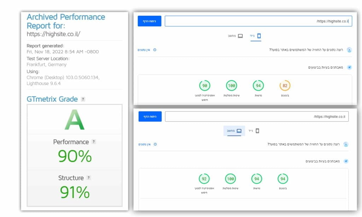
Task: Click the 94 נגישות accessibility gauge in the upper panel
Action: click(x=258, y=86)
